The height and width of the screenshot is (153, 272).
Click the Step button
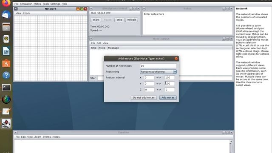point(119,20)
